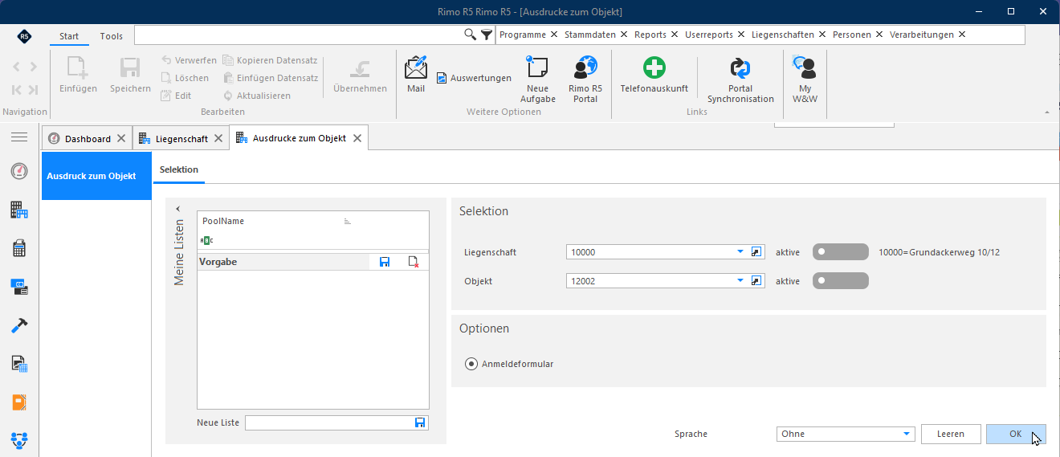
Task: Expand the Objekt dropdown
Action: point(740,281)
